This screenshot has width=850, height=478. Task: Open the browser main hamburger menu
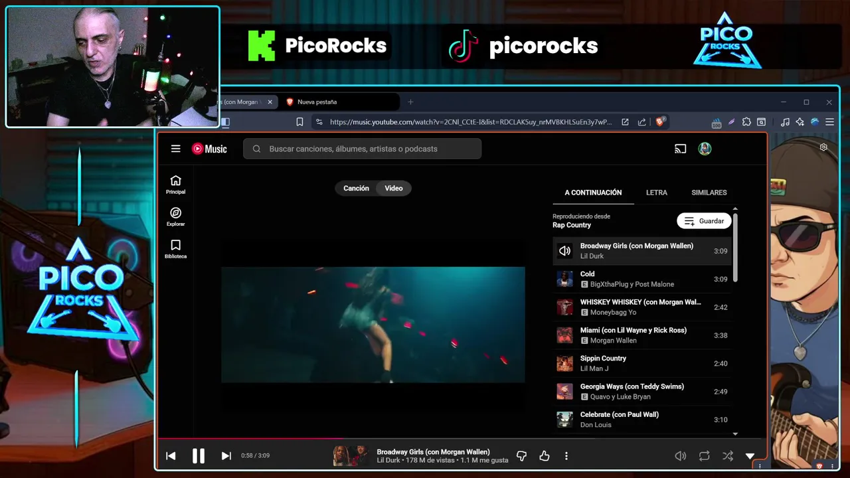click(829, 122)
